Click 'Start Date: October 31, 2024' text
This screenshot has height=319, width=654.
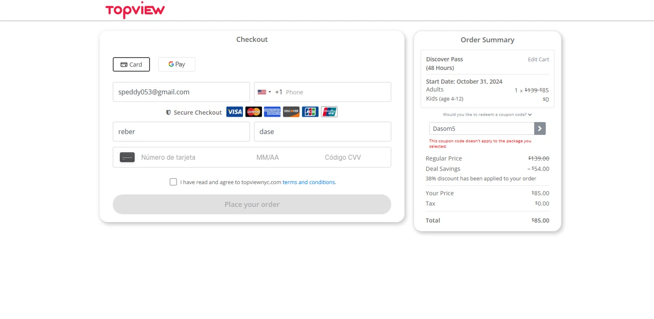tap(464, 82)
